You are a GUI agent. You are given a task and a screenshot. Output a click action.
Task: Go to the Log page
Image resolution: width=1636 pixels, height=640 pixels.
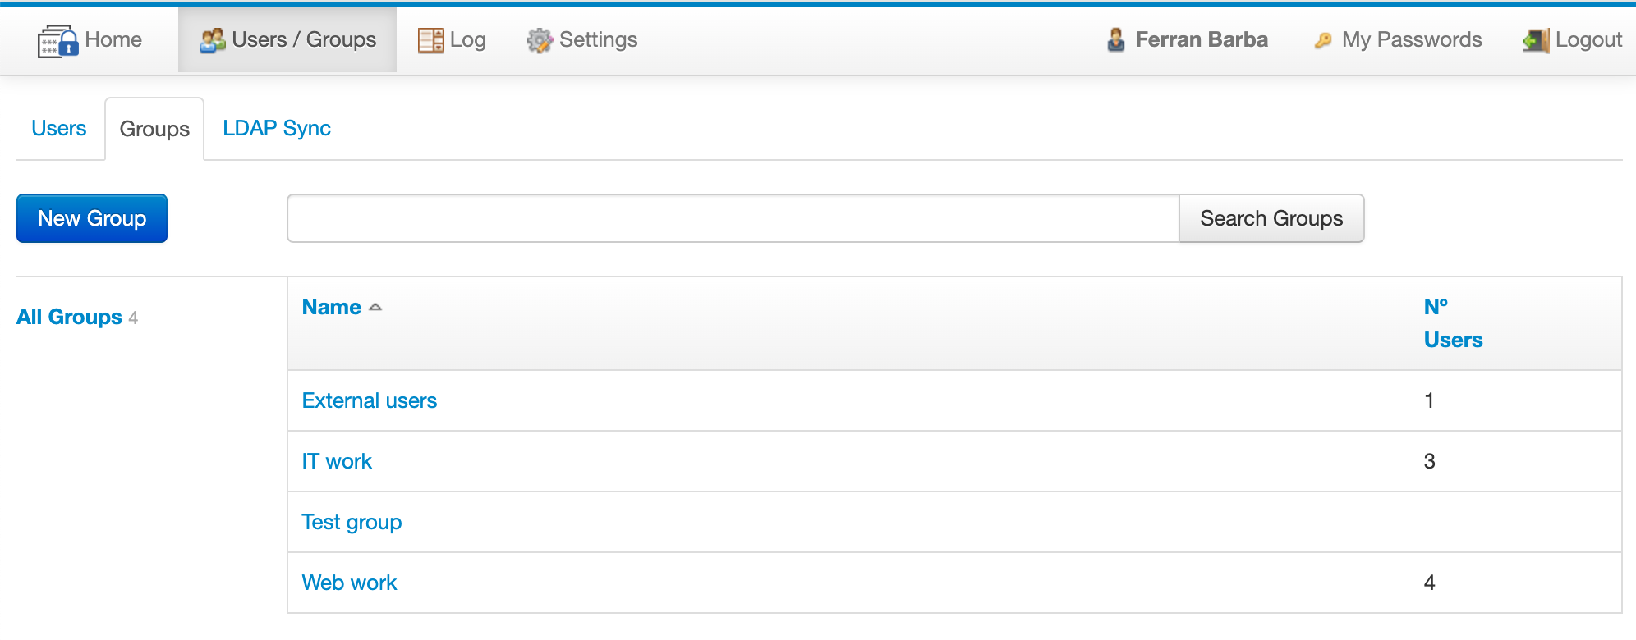[452, 39]
